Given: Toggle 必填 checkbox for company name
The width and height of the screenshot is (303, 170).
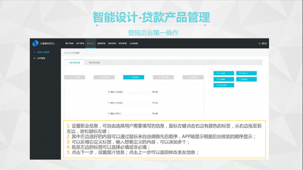Looking at the screenshot, I should click(153, 91).
